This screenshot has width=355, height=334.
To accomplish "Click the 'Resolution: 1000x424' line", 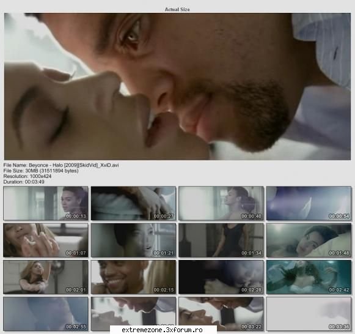I will click(27, 176).
